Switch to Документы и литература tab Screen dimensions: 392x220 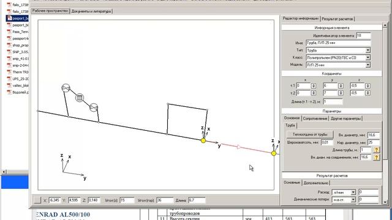coord(91,11)
